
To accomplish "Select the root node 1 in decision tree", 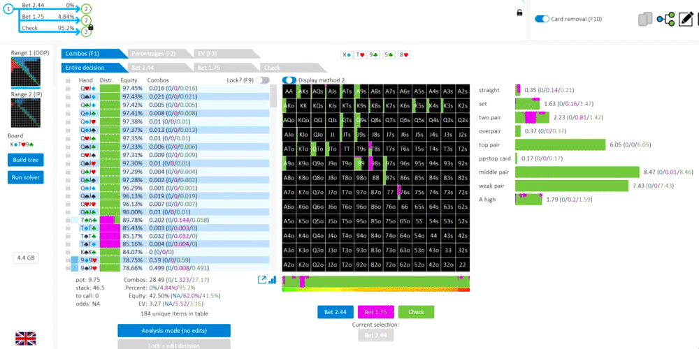I will tap(8, 8).
